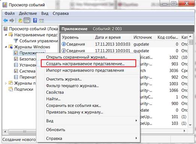Open the Справка submenu arrow in context menu
Screen dimensions: 196x144
point(136,138)
